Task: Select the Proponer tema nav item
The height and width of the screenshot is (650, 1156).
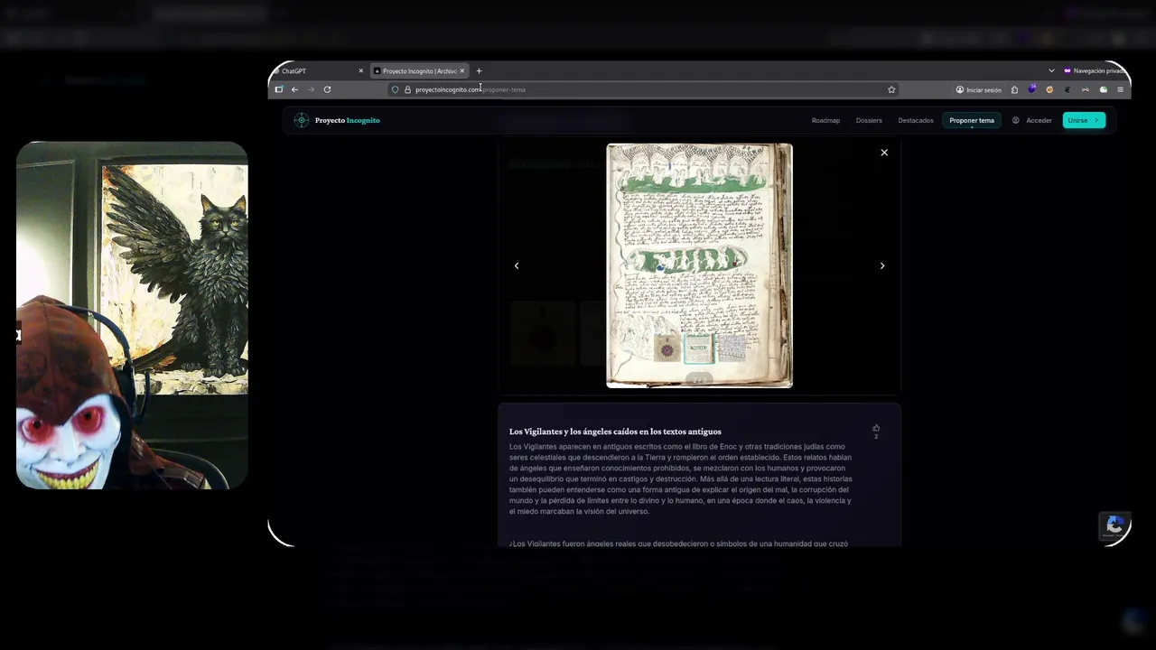Action: tap(972, 120)
